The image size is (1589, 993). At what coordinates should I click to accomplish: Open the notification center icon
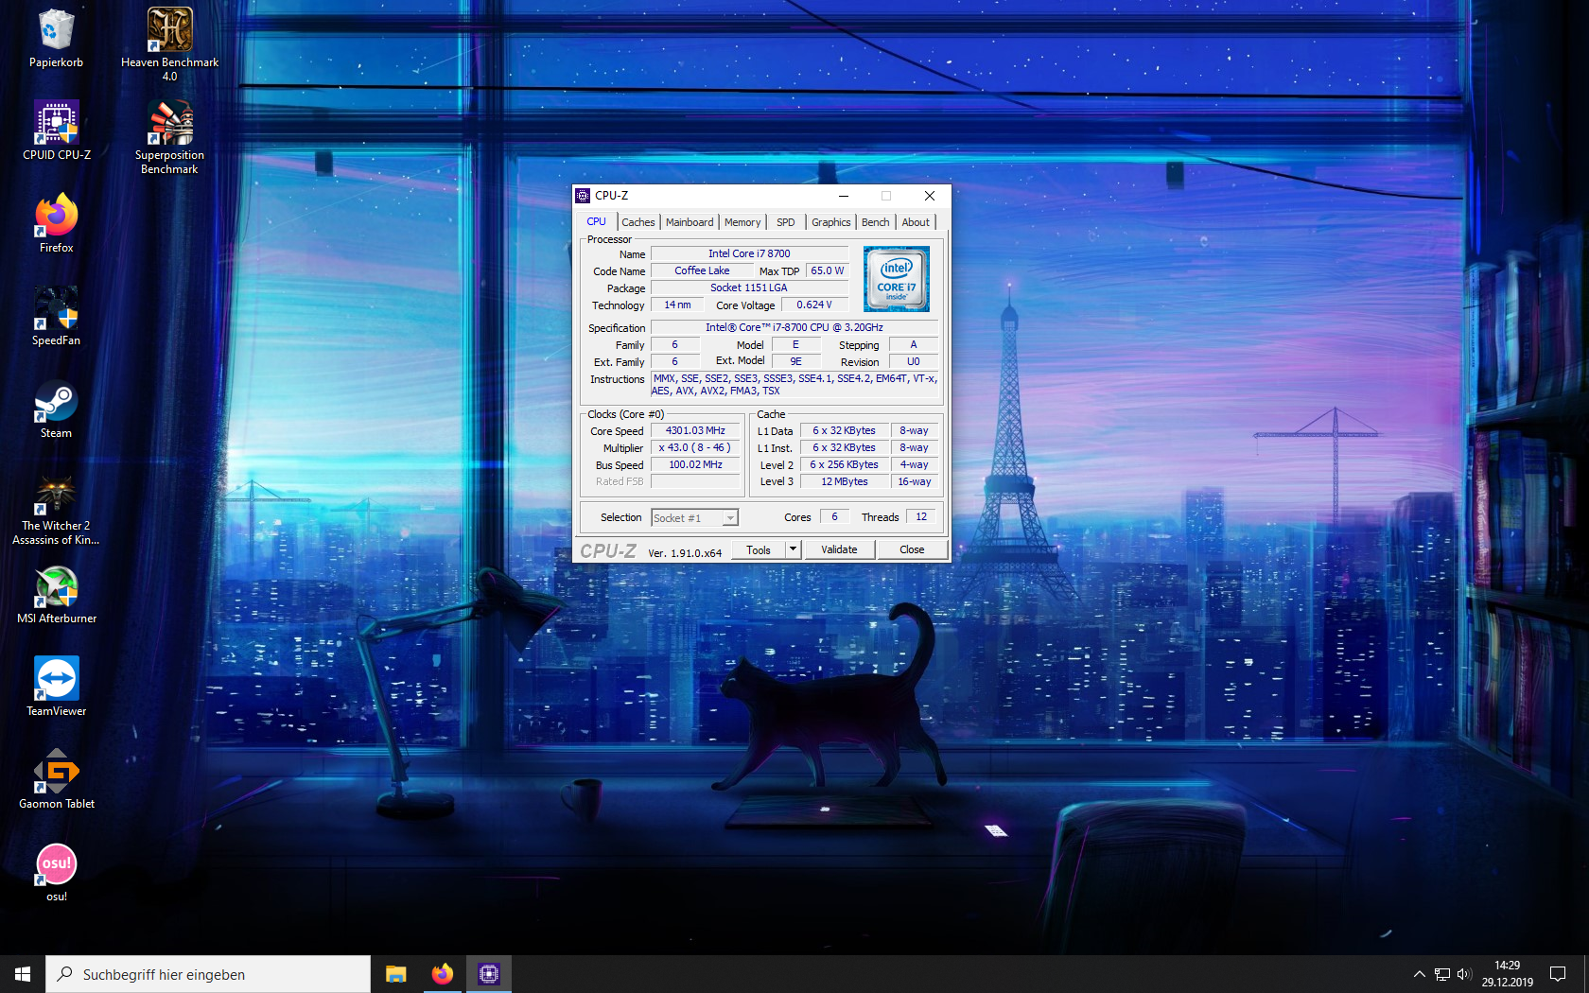pyautogui.click(x=1558, y=974)
